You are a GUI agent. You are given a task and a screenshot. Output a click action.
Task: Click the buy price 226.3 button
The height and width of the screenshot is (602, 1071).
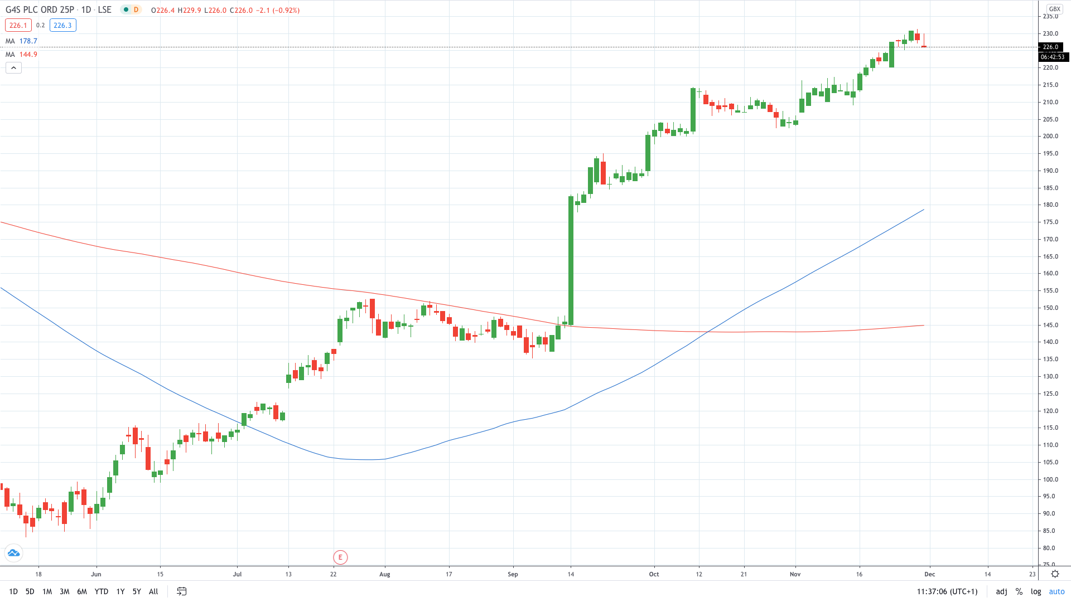[x=62, y=25]
